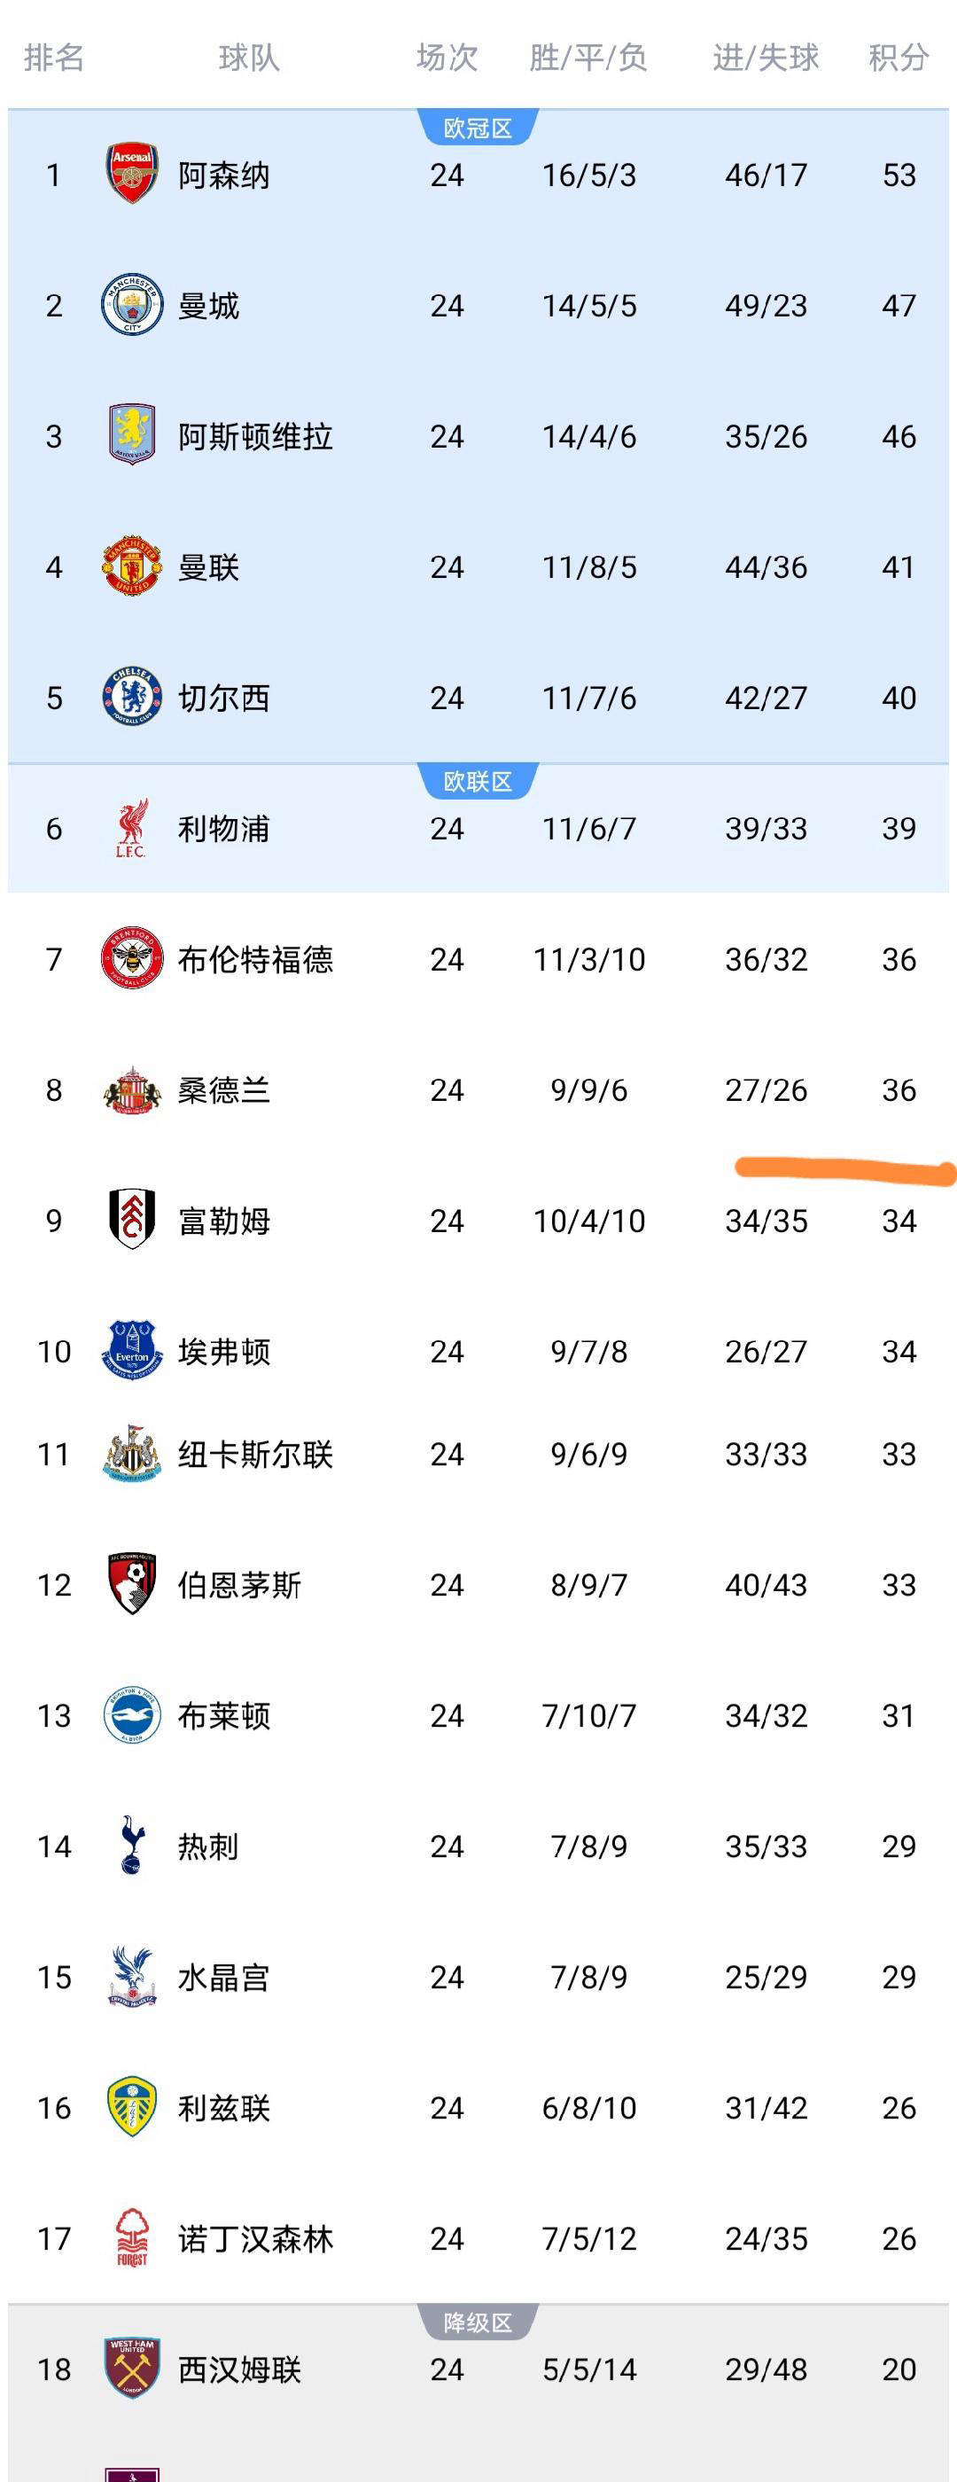Open the 诺丁汉森林 team link
The height and width of the screenshot is (2482, 957).
click(255, 2238)
